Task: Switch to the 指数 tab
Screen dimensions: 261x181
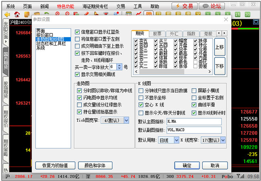Action: [191, 34]
